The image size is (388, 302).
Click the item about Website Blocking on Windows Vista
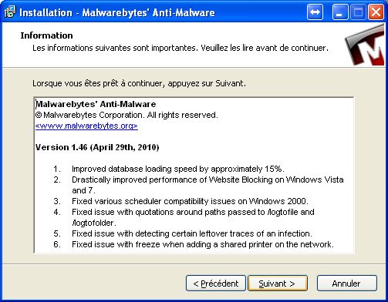(207, 185)
